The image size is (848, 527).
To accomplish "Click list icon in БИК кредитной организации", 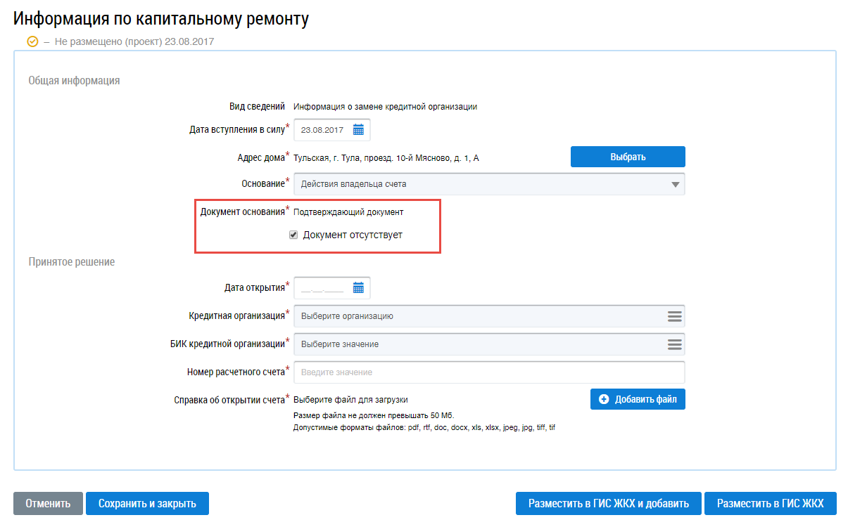I will (x=674, y=344).
